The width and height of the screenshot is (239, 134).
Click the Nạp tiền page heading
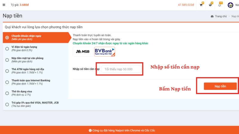[13, 16]
